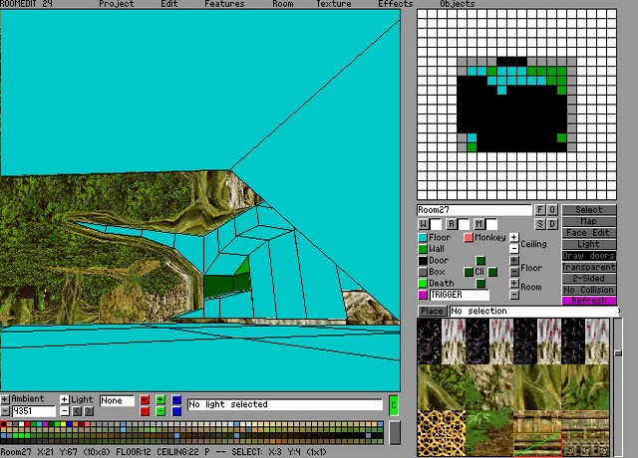The width and height of the screenshot is (638, 458).
Task: Open the Effects menu
Action: 395,4
